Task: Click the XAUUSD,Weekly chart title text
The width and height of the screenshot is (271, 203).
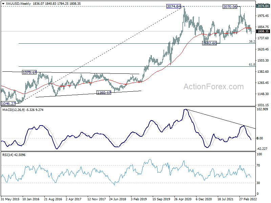Action: pos(18,4)
